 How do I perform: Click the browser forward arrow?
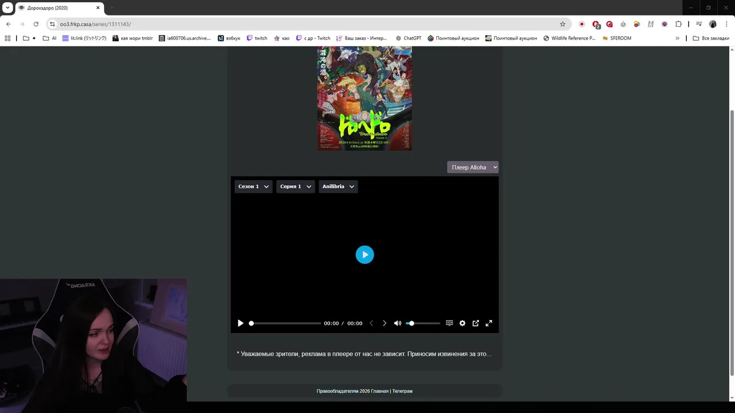(x=22, y=24)
